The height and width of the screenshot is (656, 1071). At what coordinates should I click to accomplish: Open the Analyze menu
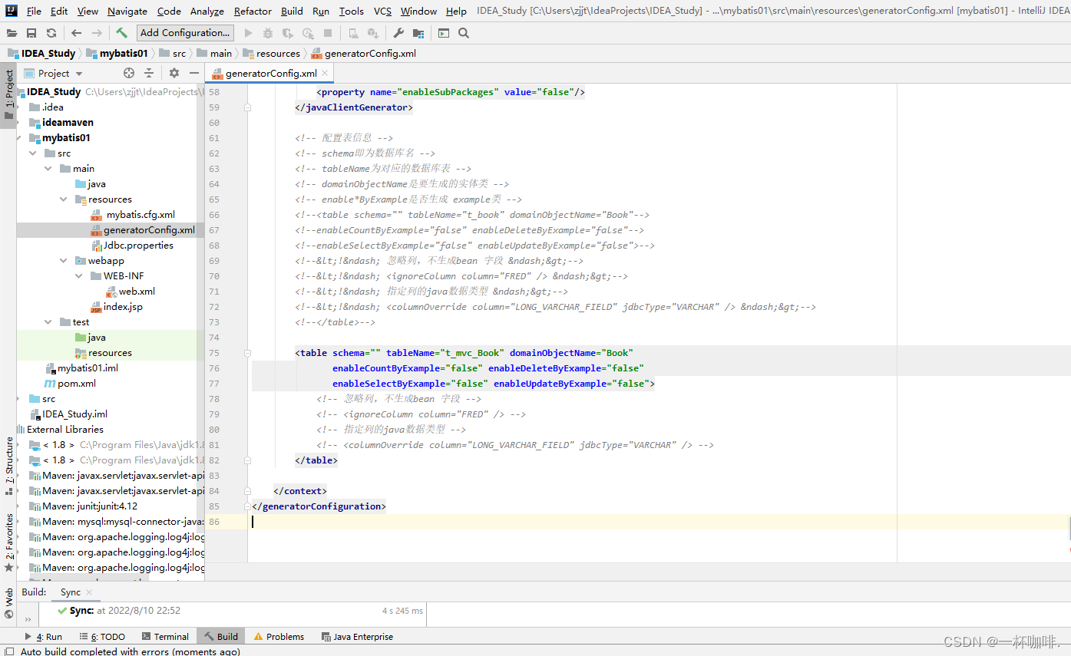(x=207, y=11)
